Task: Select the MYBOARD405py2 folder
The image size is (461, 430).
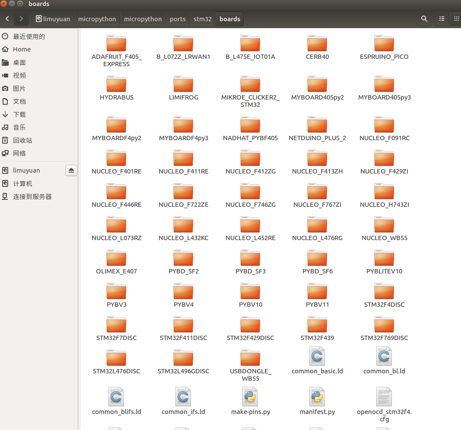Action: click(317, 88)
